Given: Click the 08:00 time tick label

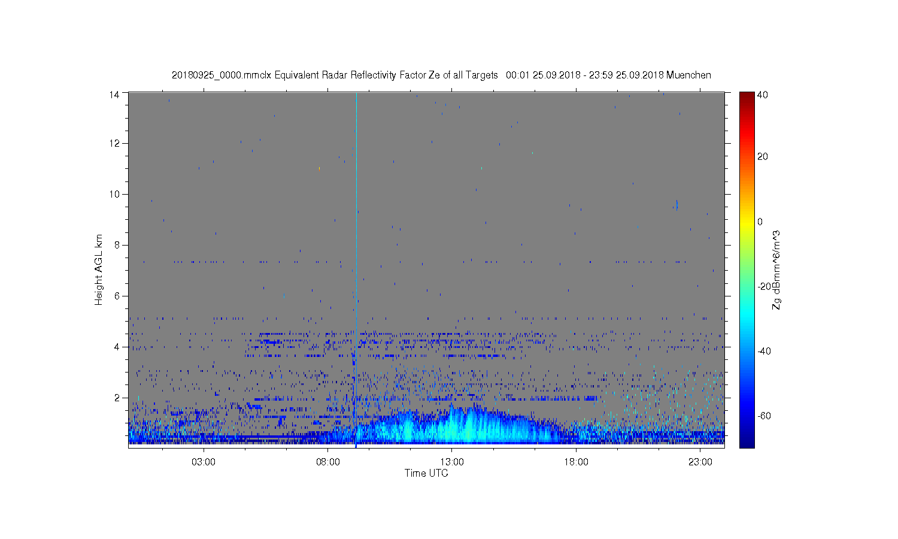Looking at the screenshot, I should tap(328, 462).
